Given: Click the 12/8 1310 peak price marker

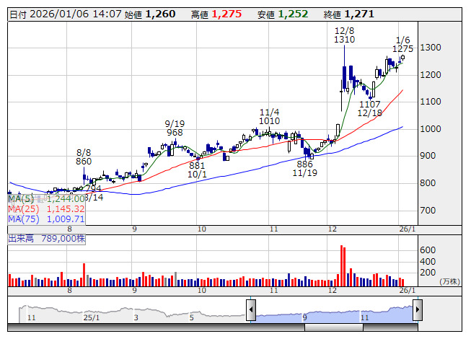Looking at the screenshot, I should point(344,36).
